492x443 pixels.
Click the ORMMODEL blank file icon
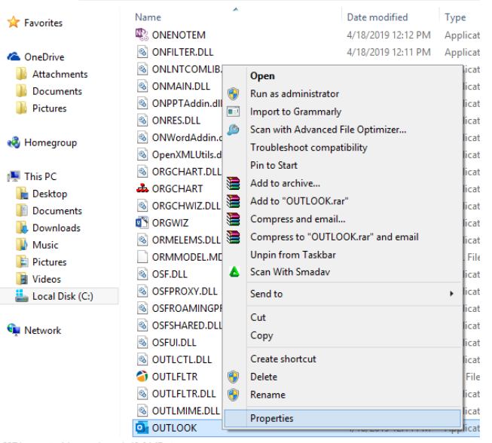click(x=142, y=257)
